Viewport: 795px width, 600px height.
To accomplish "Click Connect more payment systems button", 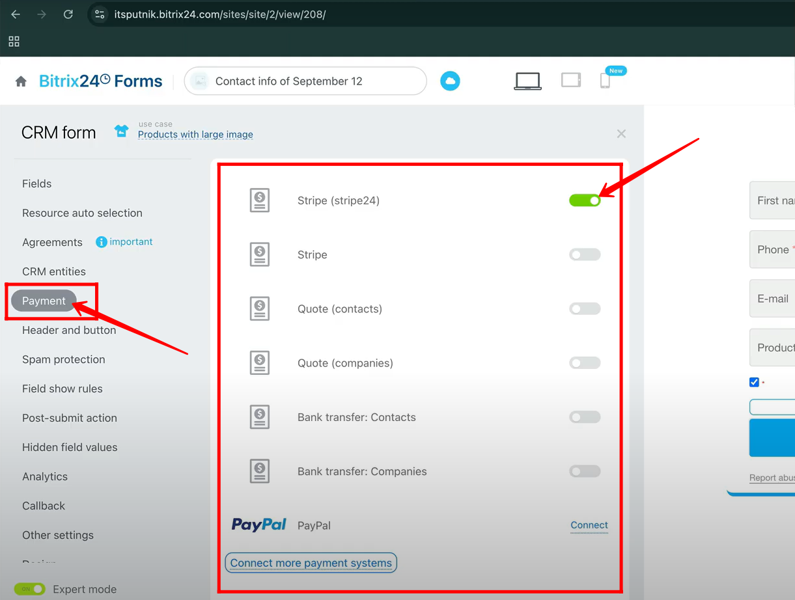I will [311, 563].
